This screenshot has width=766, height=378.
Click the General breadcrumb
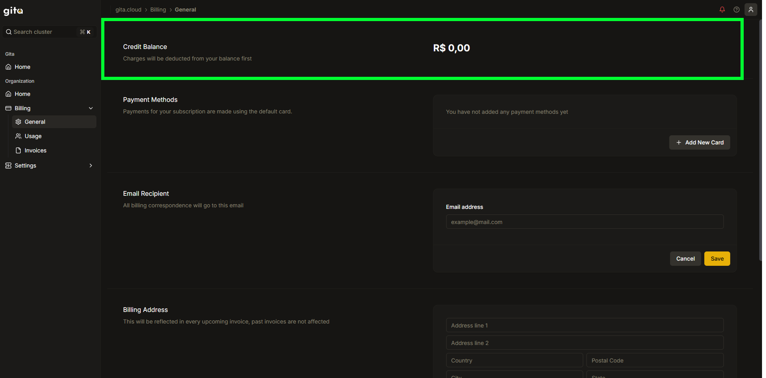point(185,10)
